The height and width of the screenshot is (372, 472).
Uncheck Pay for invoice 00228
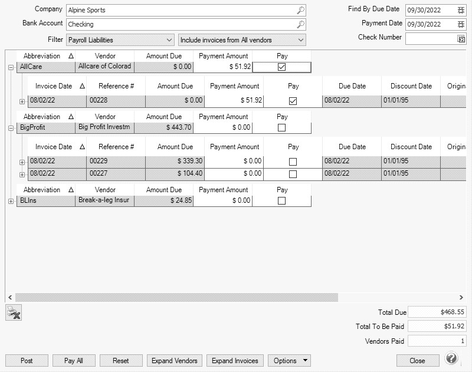click(x=293, y=101)
